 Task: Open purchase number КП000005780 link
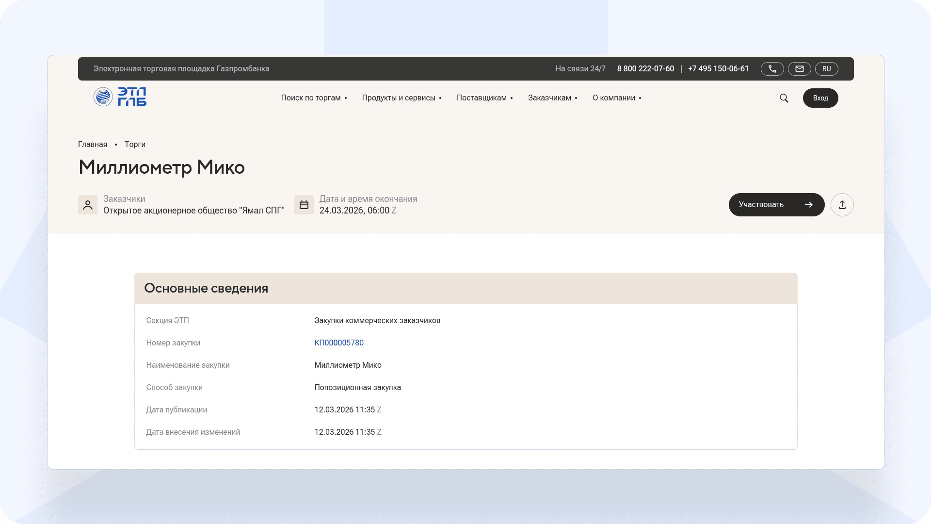(x=339, y=343)
